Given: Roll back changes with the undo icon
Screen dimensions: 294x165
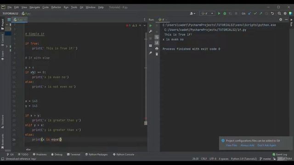Looking at the screenshot, I should [x=272, y=13].
